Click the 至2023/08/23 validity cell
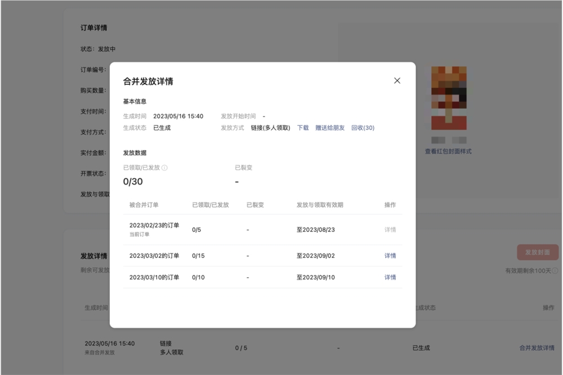The width and height of the screenshot is (563, 375). coord(316,229)
